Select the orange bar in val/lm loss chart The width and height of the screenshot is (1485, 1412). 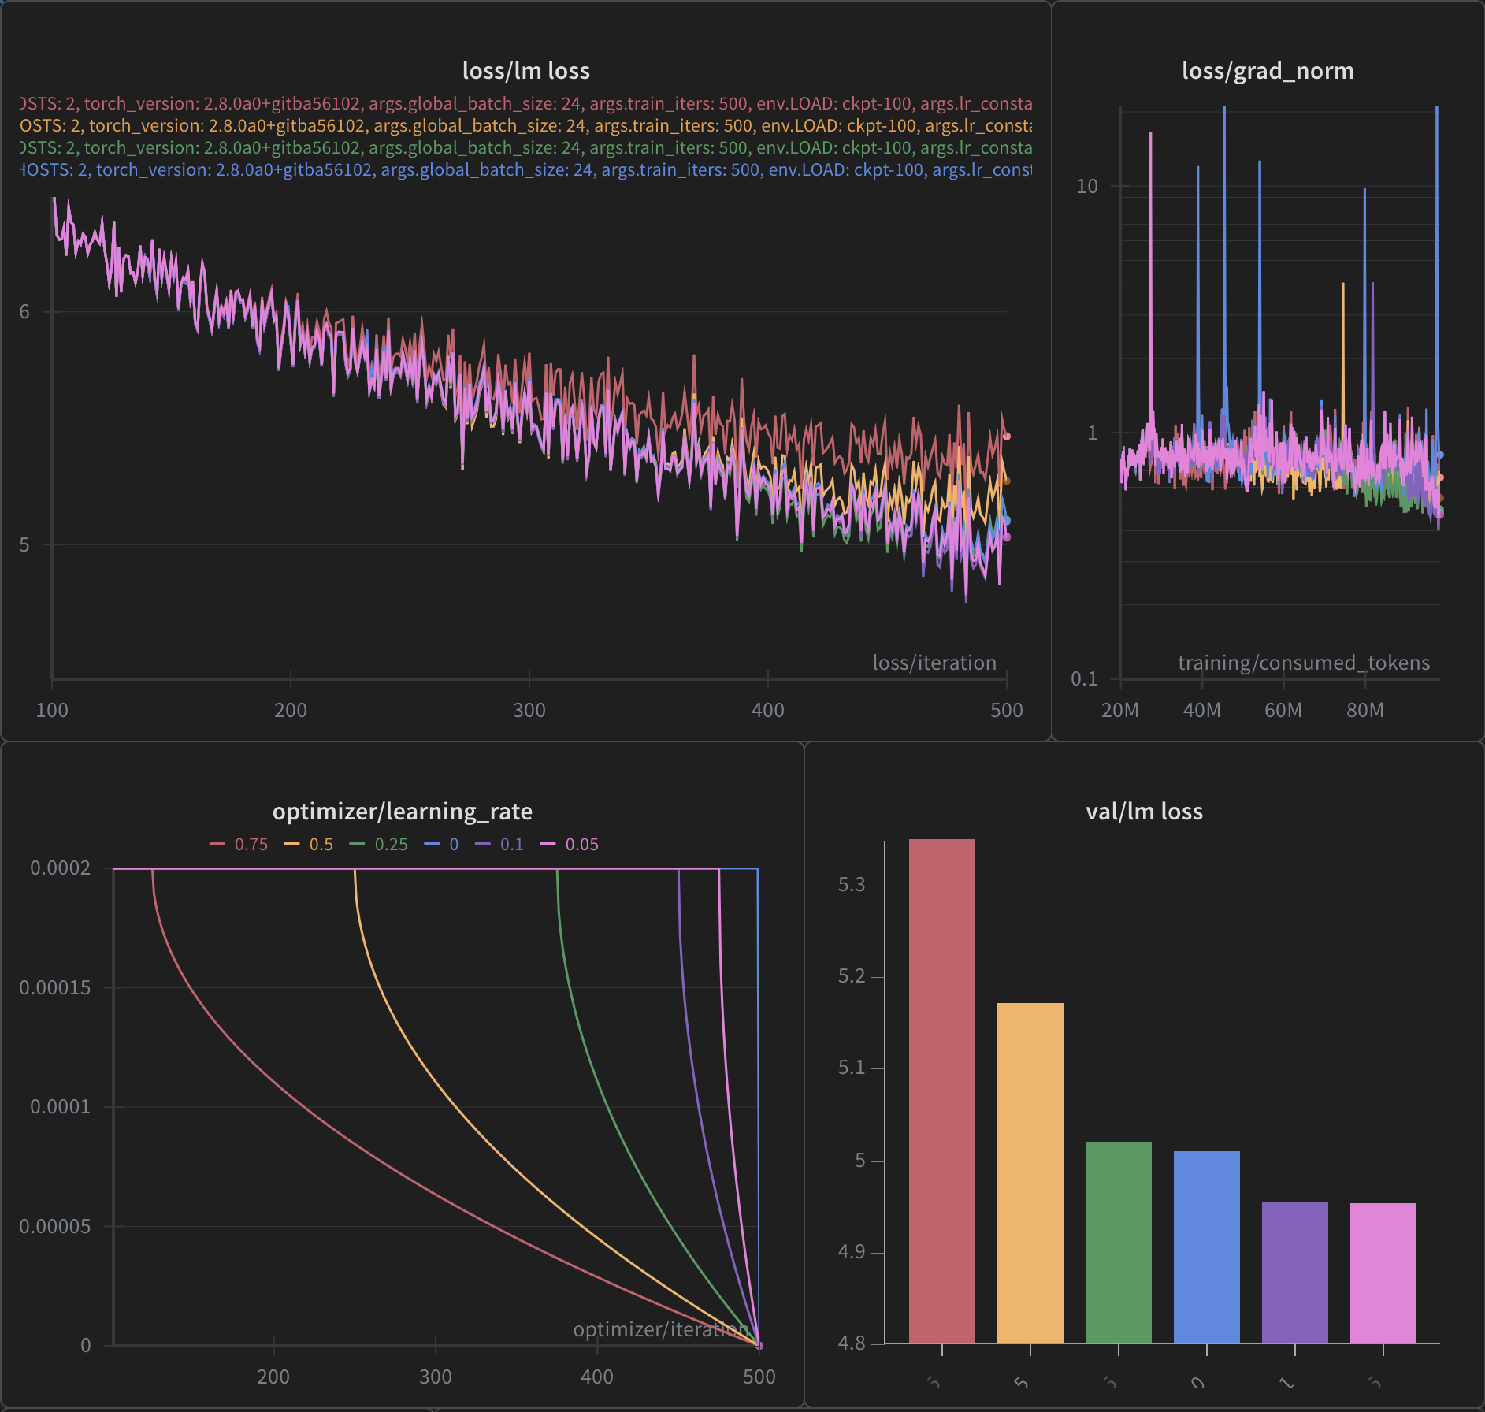click(x=1030, y=1172)
